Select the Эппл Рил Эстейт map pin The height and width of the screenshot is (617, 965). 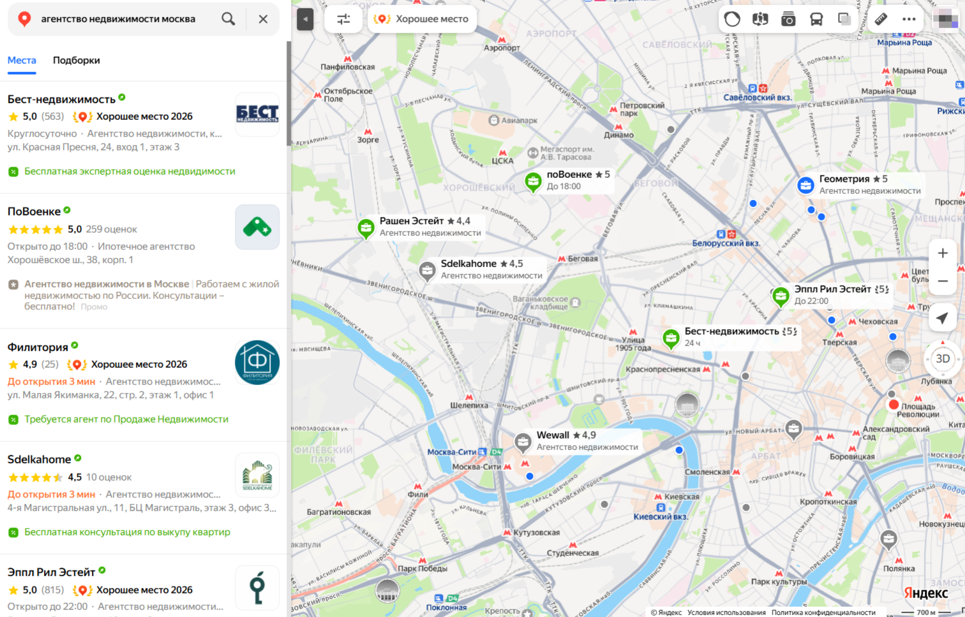coord(781,296)
